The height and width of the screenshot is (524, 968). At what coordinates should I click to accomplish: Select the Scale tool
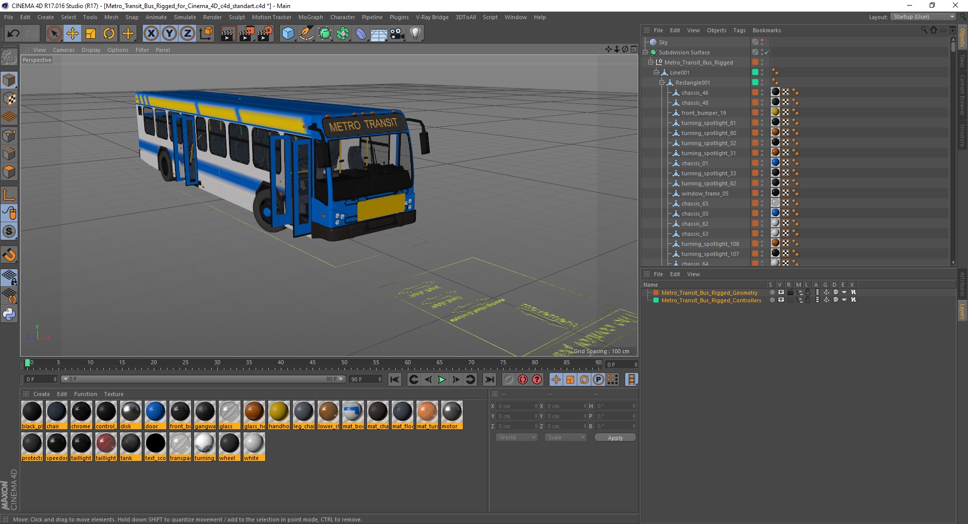[x=91, y=34]
